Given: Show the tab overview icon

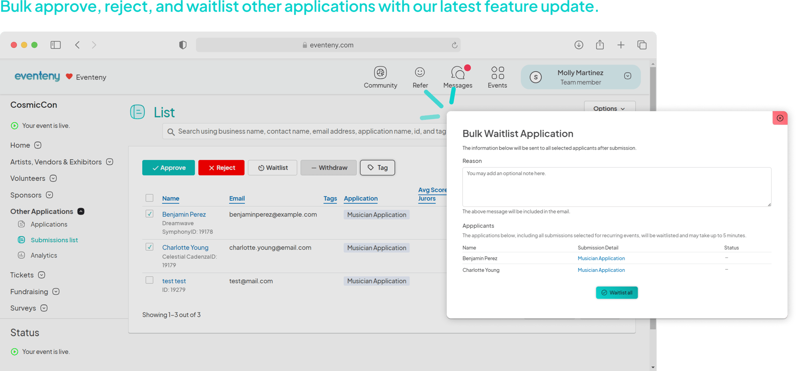Looking at the screenshot, I should point(642,45).
